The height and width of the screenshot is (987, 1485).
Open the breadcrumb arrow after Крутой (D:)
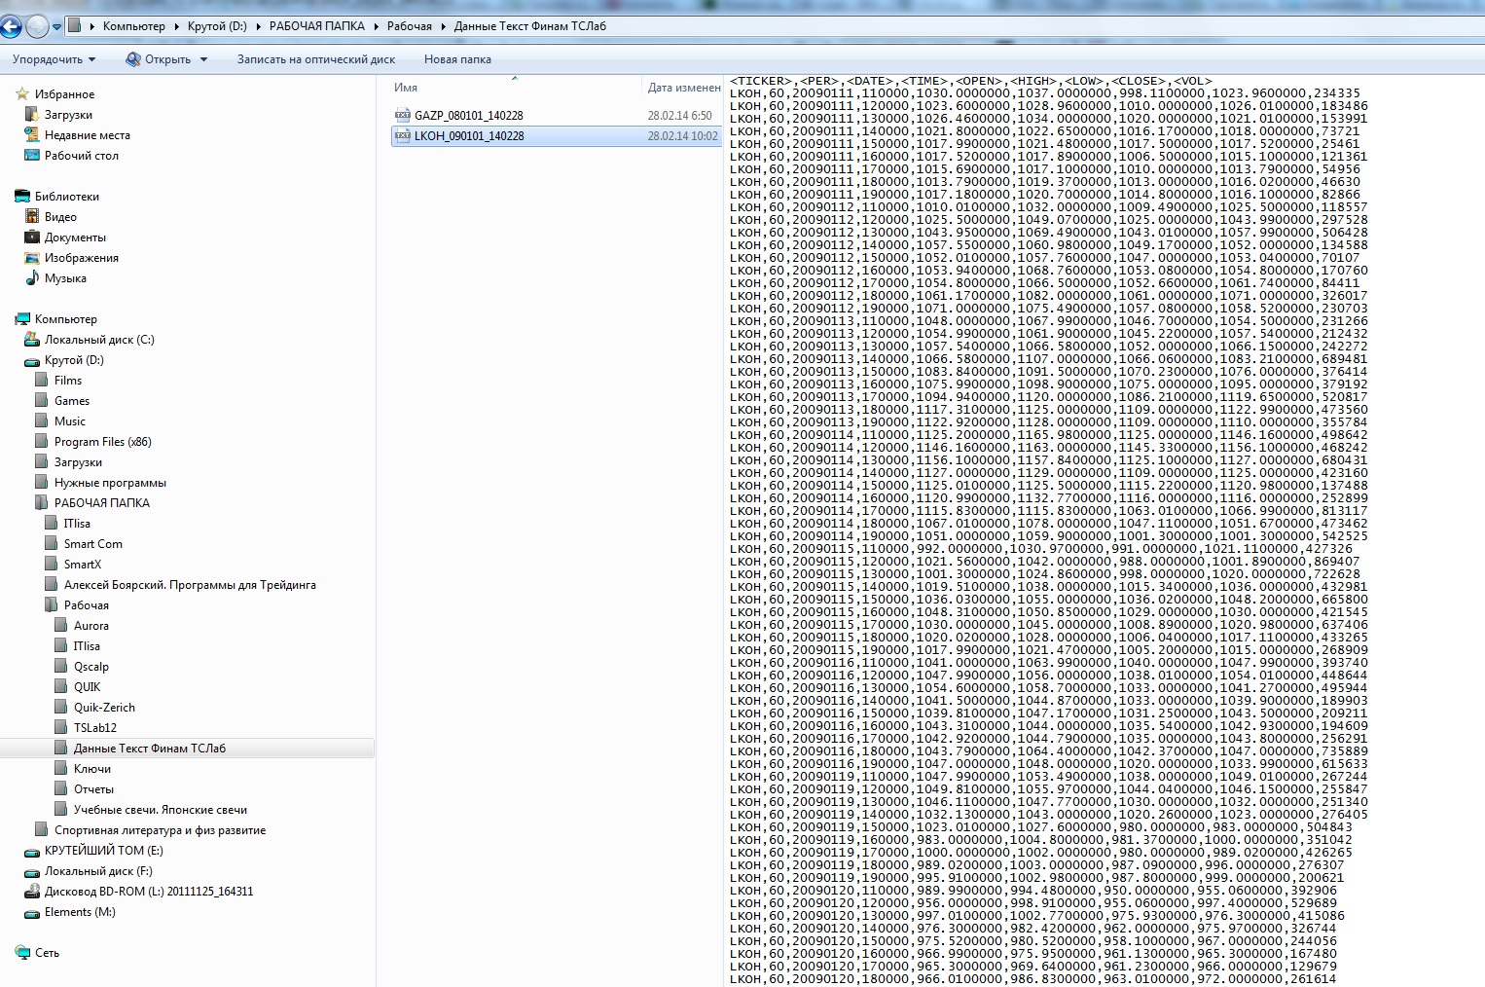[x=258, y=26]
